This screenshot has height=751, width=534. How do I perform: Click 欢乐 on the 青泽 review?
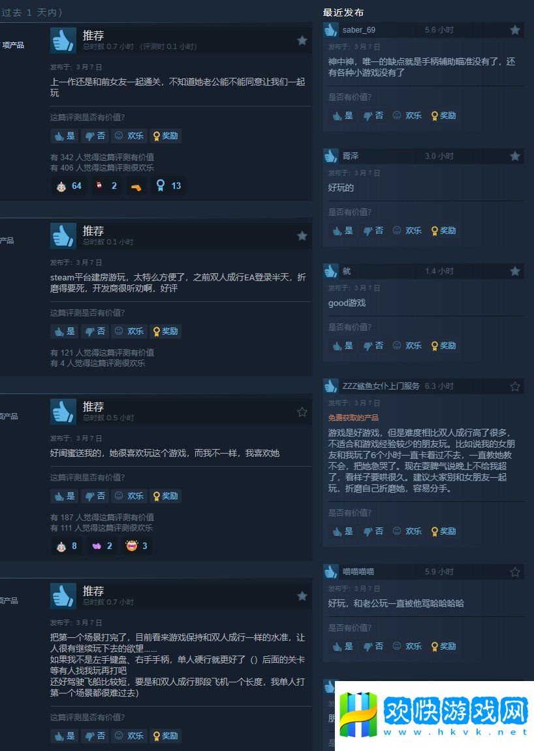pyautogui.click(x=407, y=230)
